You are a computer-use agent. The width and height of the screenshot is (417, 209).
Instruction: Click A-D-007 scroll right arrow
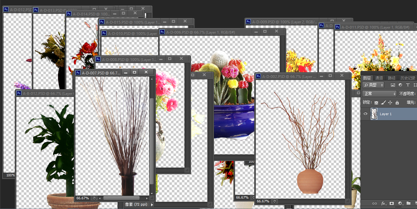pos(147,198)
